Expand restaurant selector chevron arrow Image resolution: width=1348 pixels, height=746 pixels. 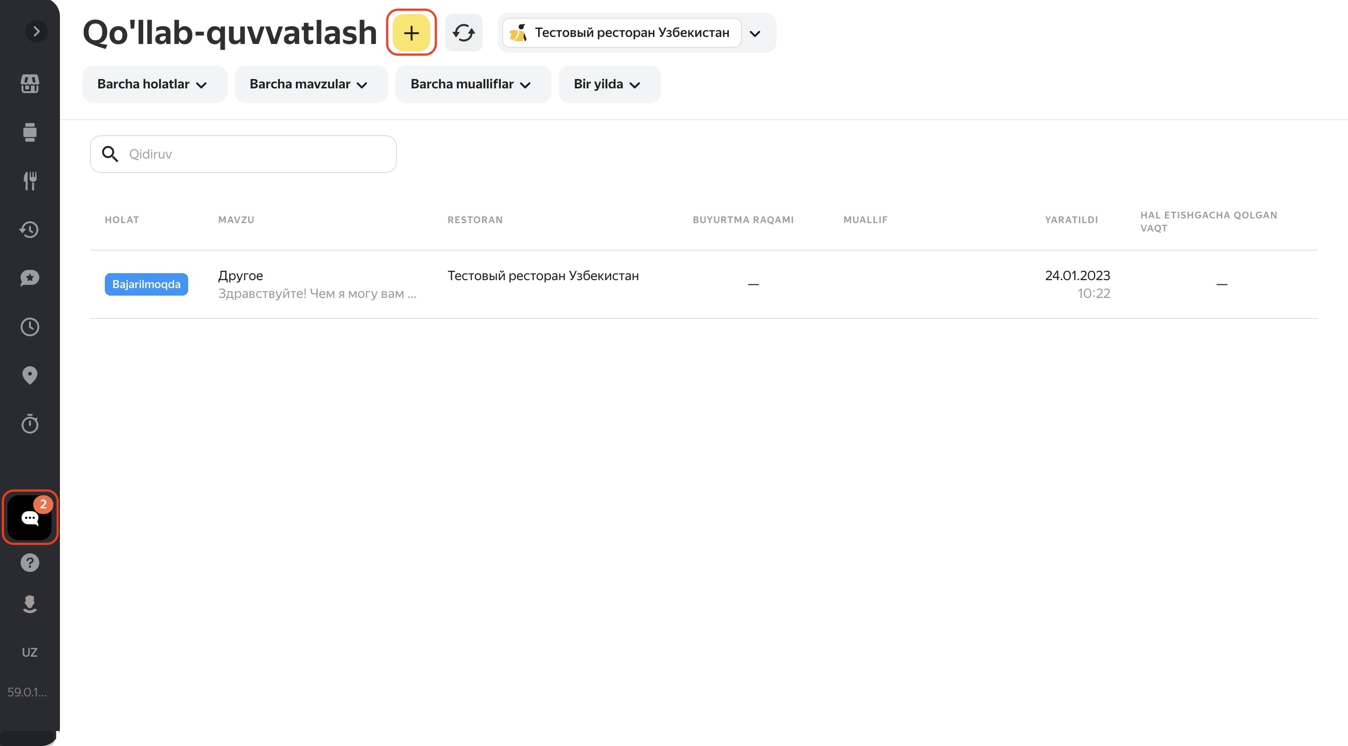pyautogui.click(x=755, y=34)
